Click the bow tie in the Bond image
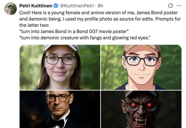This screenshot has width=186, height=128. pos(58,123)
